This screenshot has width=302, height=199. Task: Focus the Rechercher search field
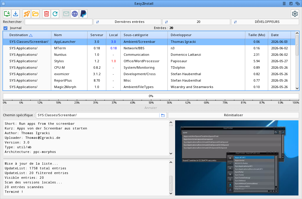click(x=59, y=22)
